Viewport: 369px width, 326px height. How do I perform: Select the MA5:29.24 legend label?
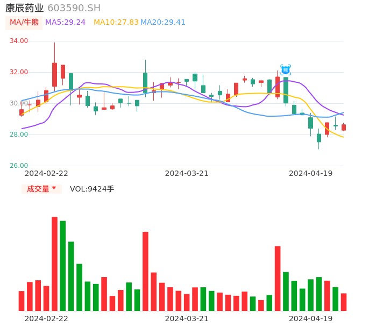[65, 22]
